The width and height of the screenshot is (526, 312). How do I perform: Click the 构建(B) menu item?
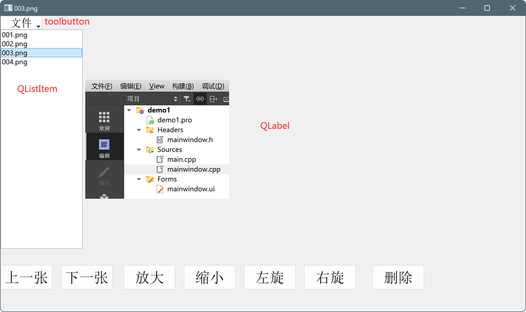(183, 86)
